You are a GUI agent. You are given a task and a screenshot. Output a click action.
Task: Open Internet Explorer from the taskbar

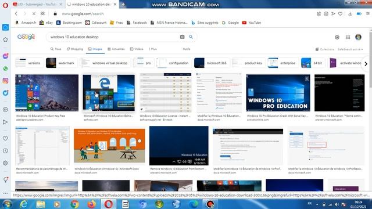[x=23, y=204]
